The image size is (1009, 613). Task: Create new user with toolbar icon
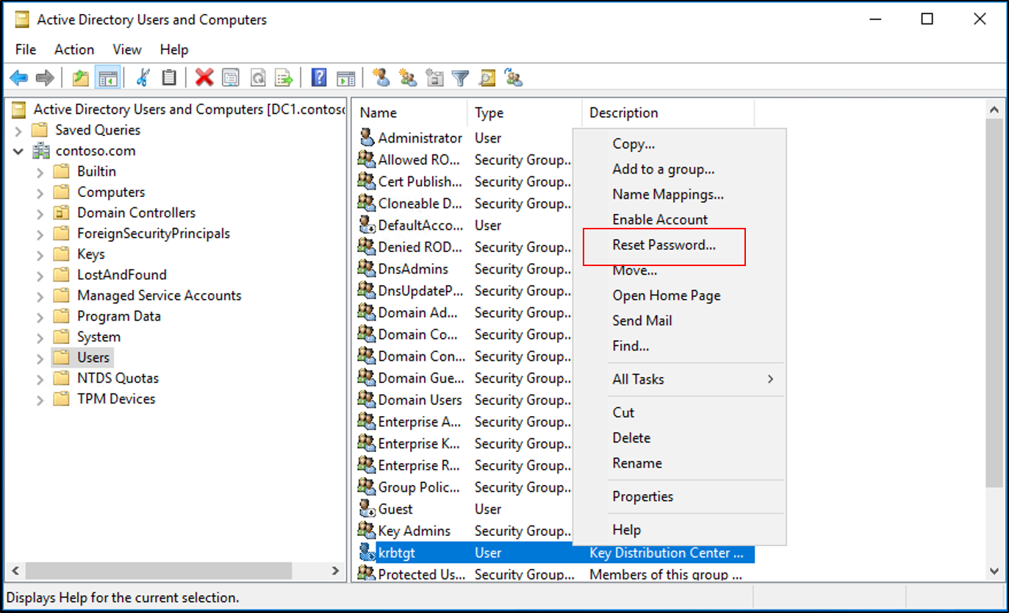[381, 78]
